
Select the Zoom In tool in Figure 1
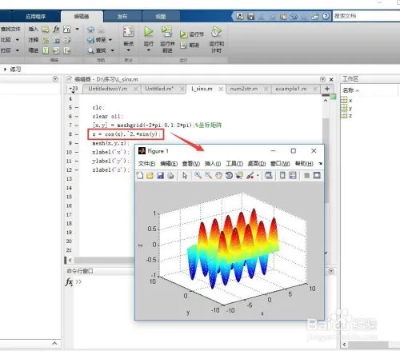point(198,175)
